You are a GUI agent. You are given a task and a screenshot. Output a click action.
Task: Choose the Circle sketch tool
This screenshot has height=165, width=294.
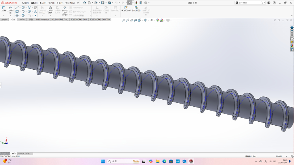23,7
